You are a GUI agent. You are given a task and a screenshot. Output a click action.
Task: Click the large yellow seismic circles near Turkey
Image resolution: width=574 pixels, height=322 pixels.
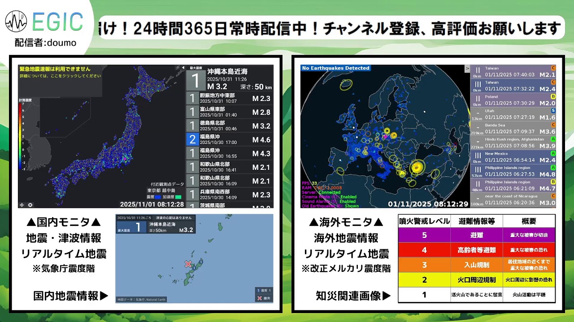click(x=417, y=167)
